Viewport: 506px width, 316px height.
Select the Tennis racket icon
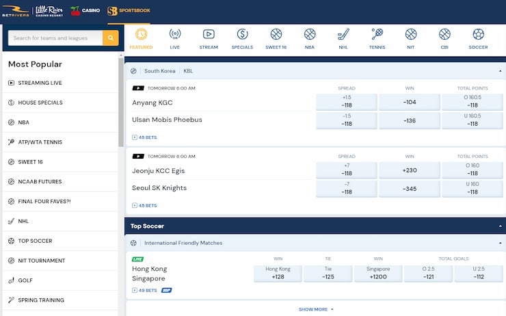(377, 38)
